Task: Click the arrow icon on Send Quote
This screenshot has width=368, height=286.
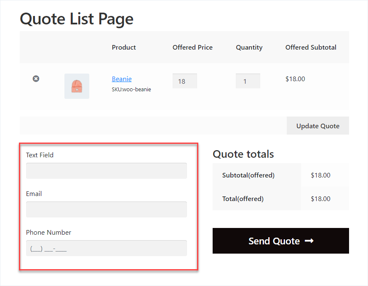Action: pos(309,241)
